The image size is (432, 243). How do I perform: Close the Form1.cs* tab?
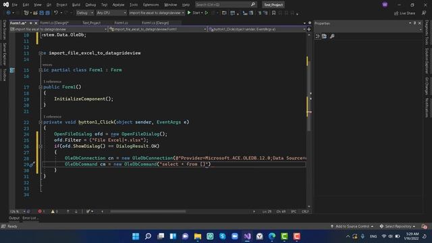pos(36,23)
